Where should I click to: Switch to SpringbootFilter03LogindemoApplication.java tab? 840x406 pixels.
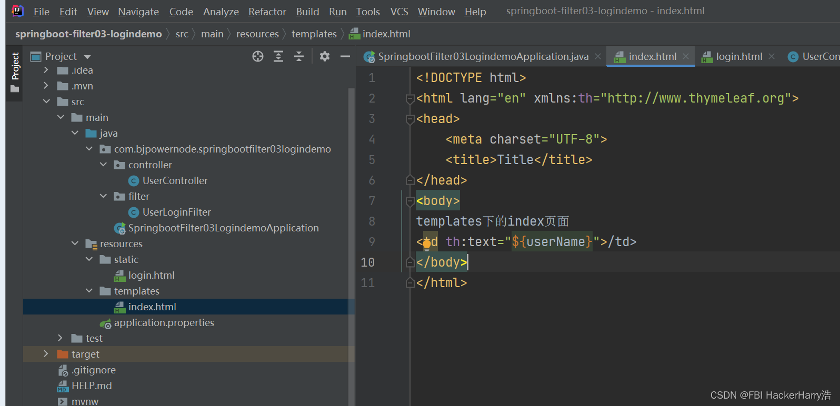point(483,56)
